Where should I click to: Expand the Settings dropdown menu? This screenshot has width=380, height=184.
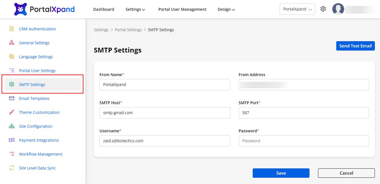135,9
